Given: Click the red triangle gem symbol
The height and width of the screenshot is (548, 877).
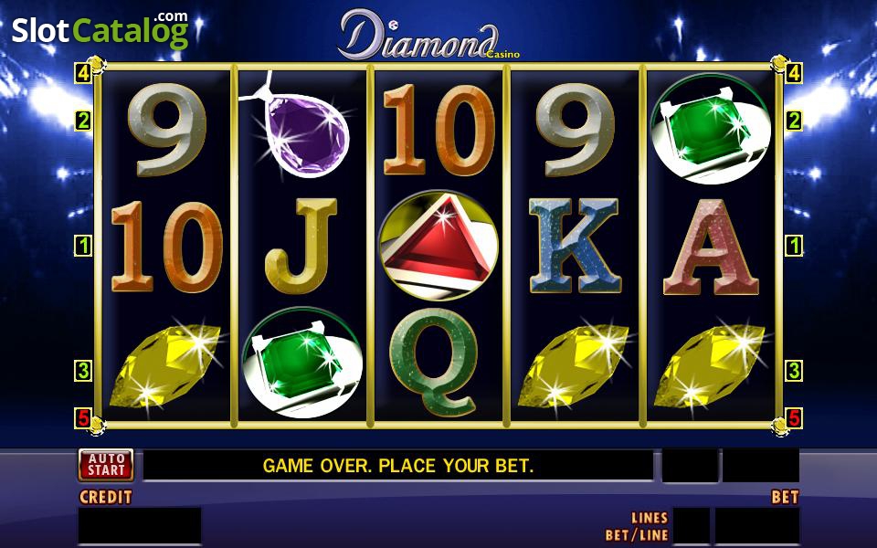Looking at the screenshot, I should (x=438, y=246).
